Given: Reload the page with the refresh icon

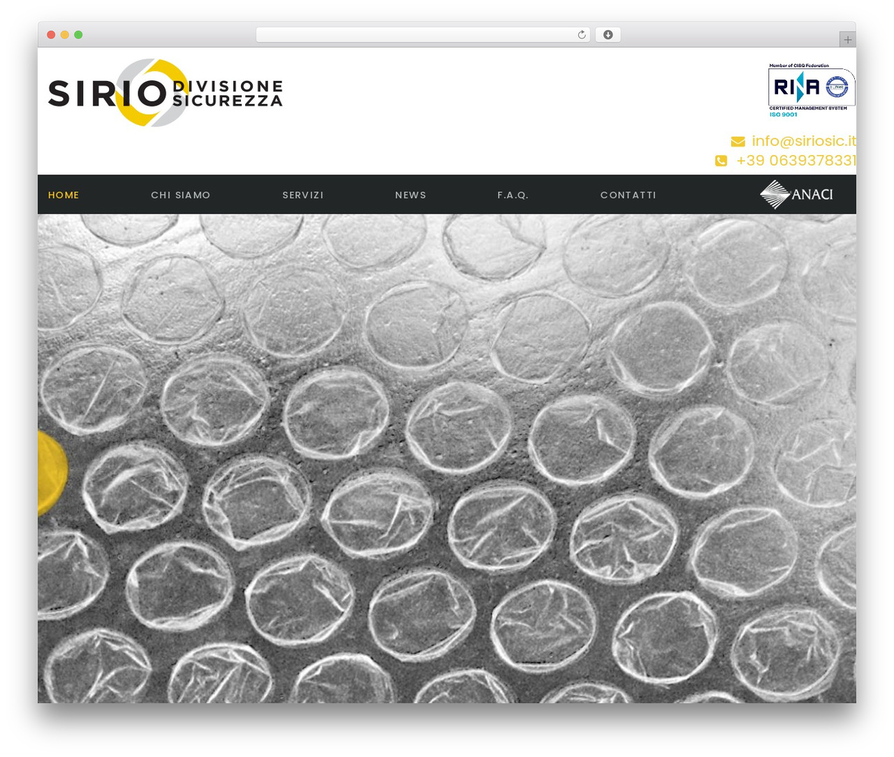Looking at the screenshot, I should [x=581, y=35].
